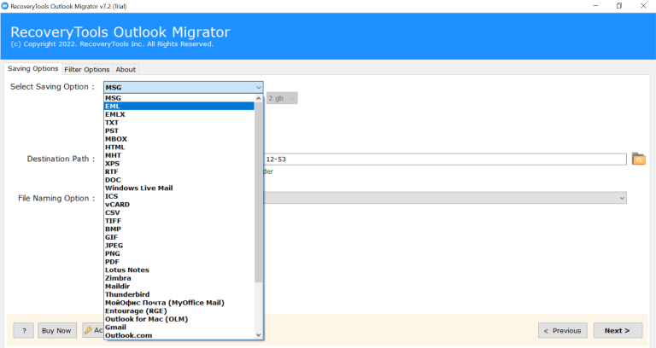Select Gmail from the list
The image size is (656, 348).
(x=179, y=328)
